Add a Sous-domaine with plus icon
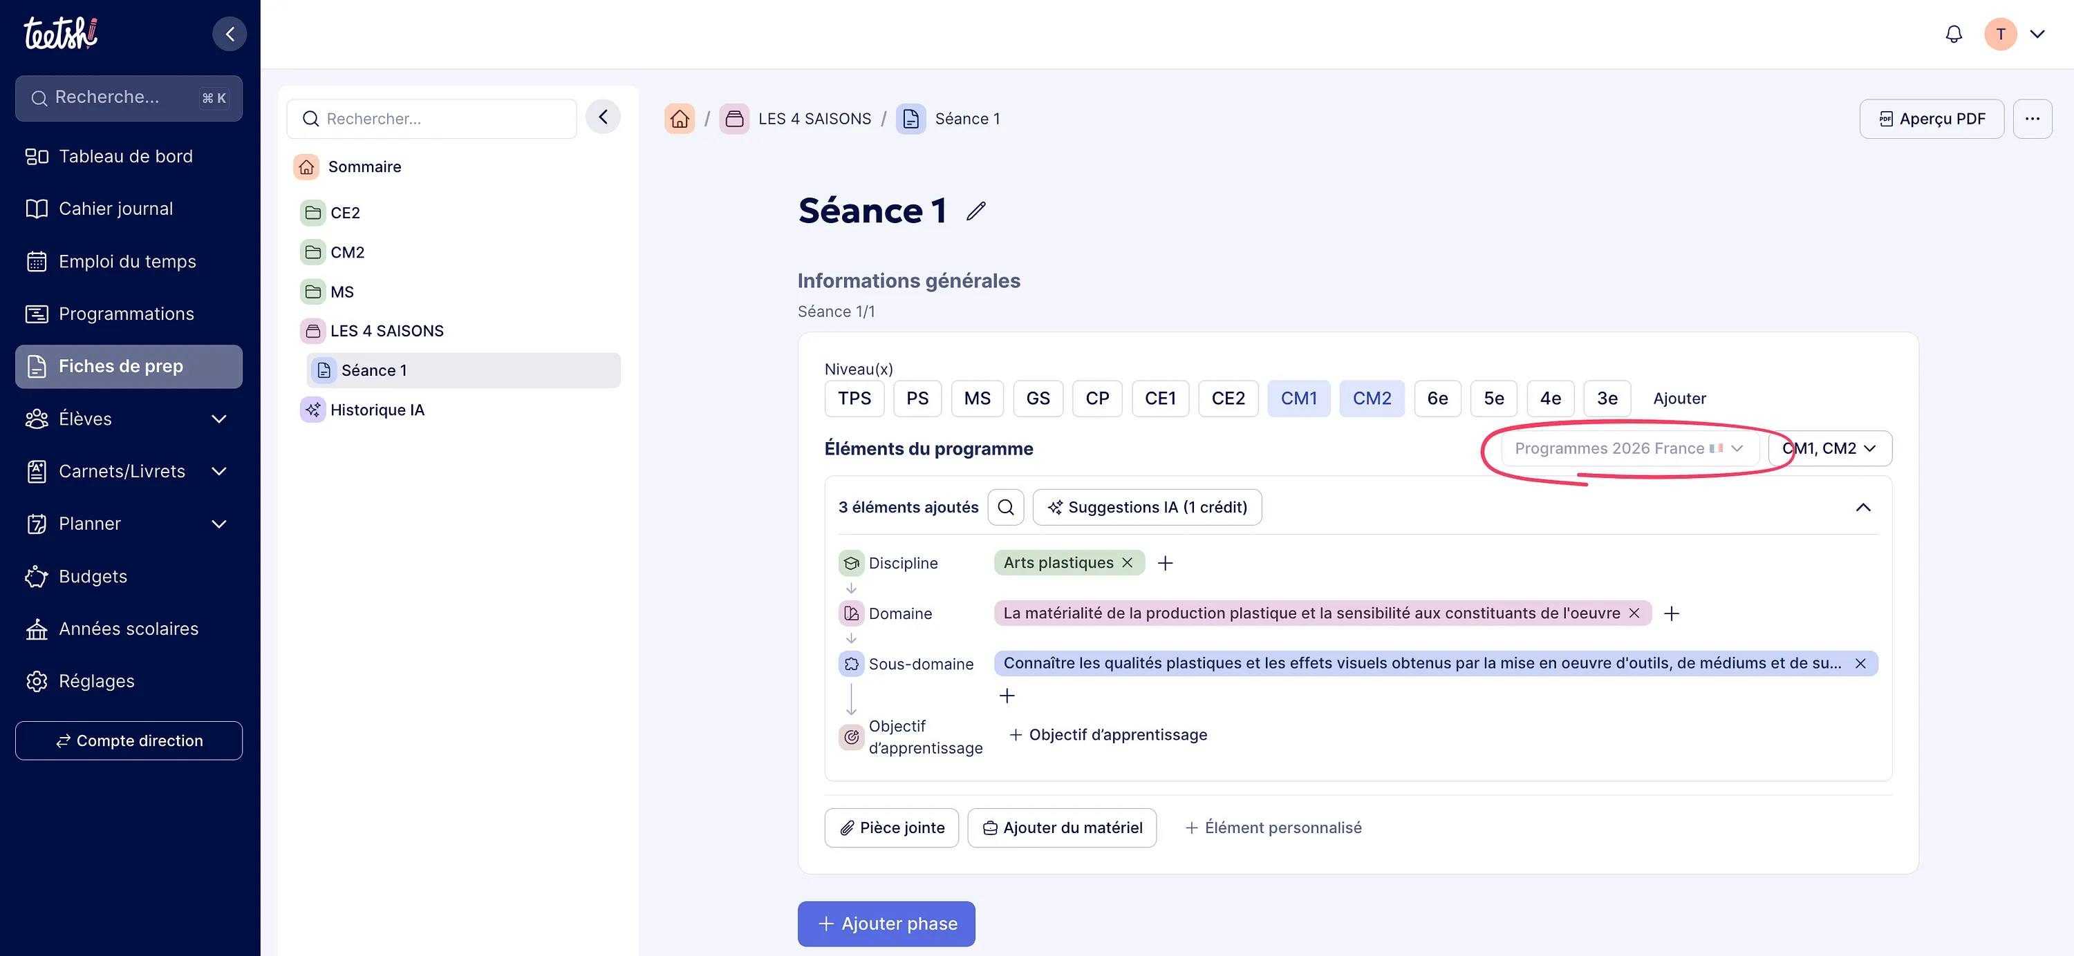This screenshot has height=956, width=2074. pos(1007,696)
